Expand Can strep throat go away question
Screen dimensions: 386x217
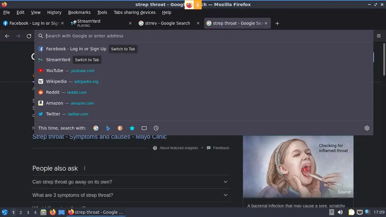coord(131,182)
